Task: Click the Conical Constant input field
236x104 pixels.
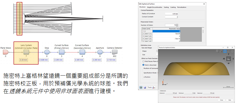Action: click(x=172, y=17)
